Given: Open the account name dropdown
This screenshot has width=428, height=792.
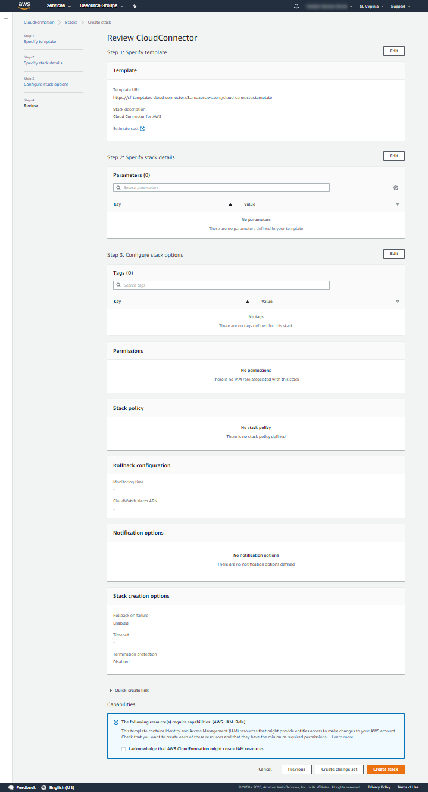Looking at the screenshot, I should tap(329, 6).
